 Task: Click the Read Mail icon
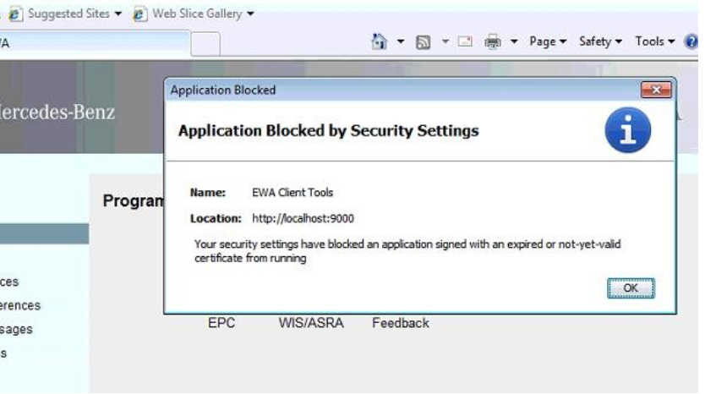point(465,41)
